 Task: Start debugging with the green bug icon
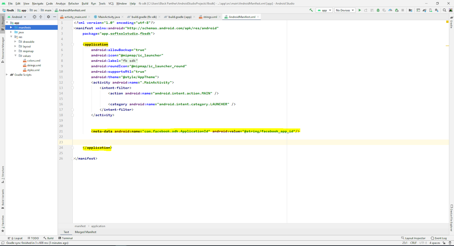click(378, 10)
